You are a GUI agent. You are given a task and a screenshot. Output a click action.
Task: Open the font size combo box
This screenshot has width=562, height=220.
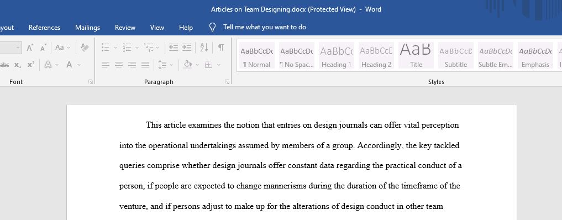pos(10,48)
